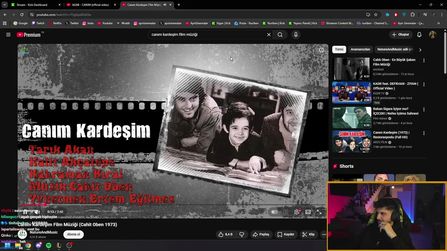Open the NatureAndMusic channel link

[44, 232]
